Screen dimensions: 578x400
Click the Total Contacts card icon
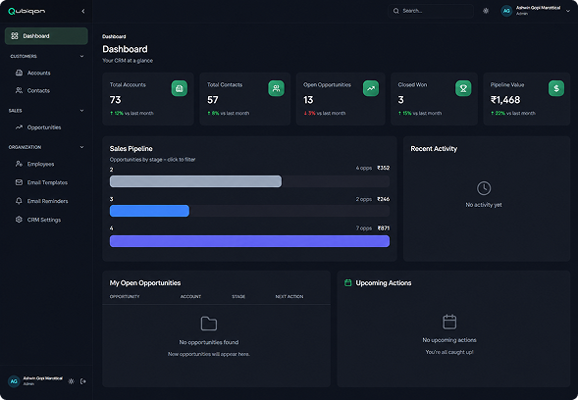coord(276,88)
